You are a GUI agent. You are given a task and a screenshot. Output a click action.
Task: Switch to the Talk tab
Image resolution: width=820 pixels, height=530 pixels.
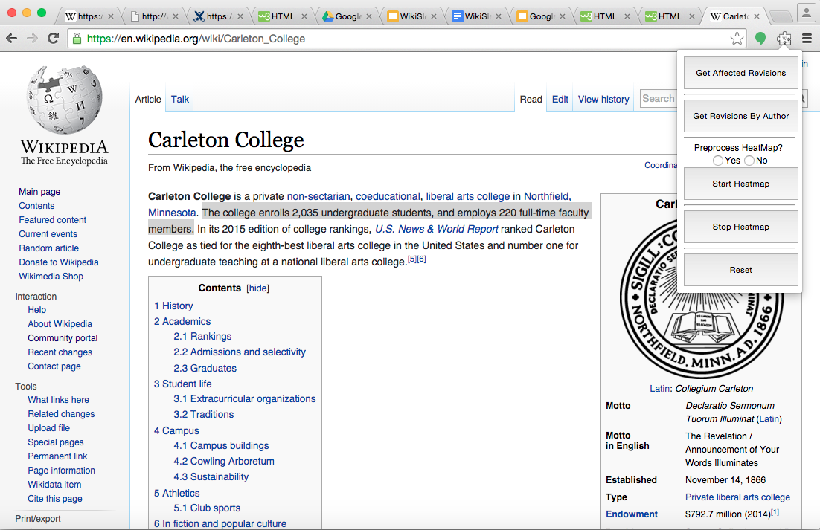(179, 99)
